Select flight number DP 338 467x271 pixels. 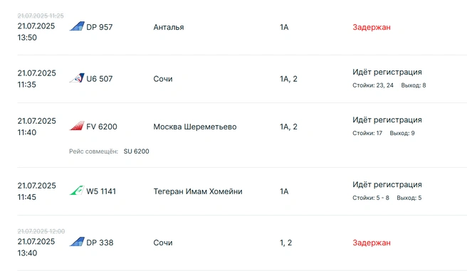100,243
